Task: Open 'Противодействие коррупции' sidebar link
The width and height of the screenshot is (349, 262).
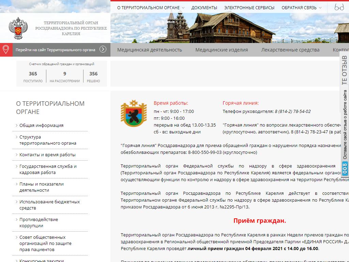Action: (x=39, y=222)
